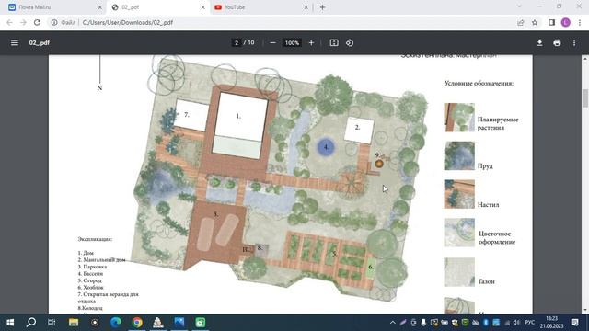Close the 02_.pdf tab
Image resolution: width=589 pixels, height=331 pixels.
coord(202,7)
